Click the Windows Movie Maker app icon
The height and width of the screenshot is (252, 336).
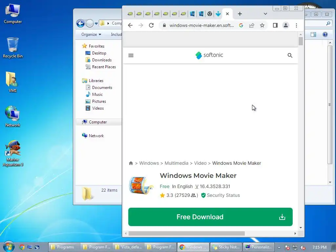tap(141, 185)
